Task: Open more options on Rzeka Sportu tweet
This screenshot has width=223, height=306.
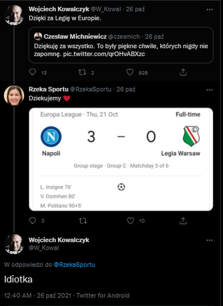Action: pos(210,90)
